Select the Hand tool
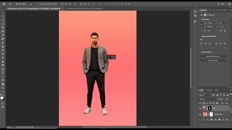 [x=3, y=84]
